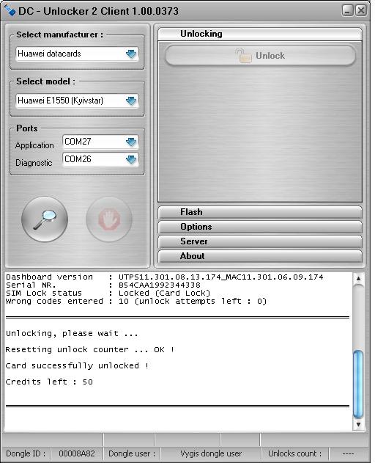Open manufacturer dropdown arrow beside Huawei datacards
This screenshot has height=463, width=375.
pyautogui.click(x=131, y=54)
